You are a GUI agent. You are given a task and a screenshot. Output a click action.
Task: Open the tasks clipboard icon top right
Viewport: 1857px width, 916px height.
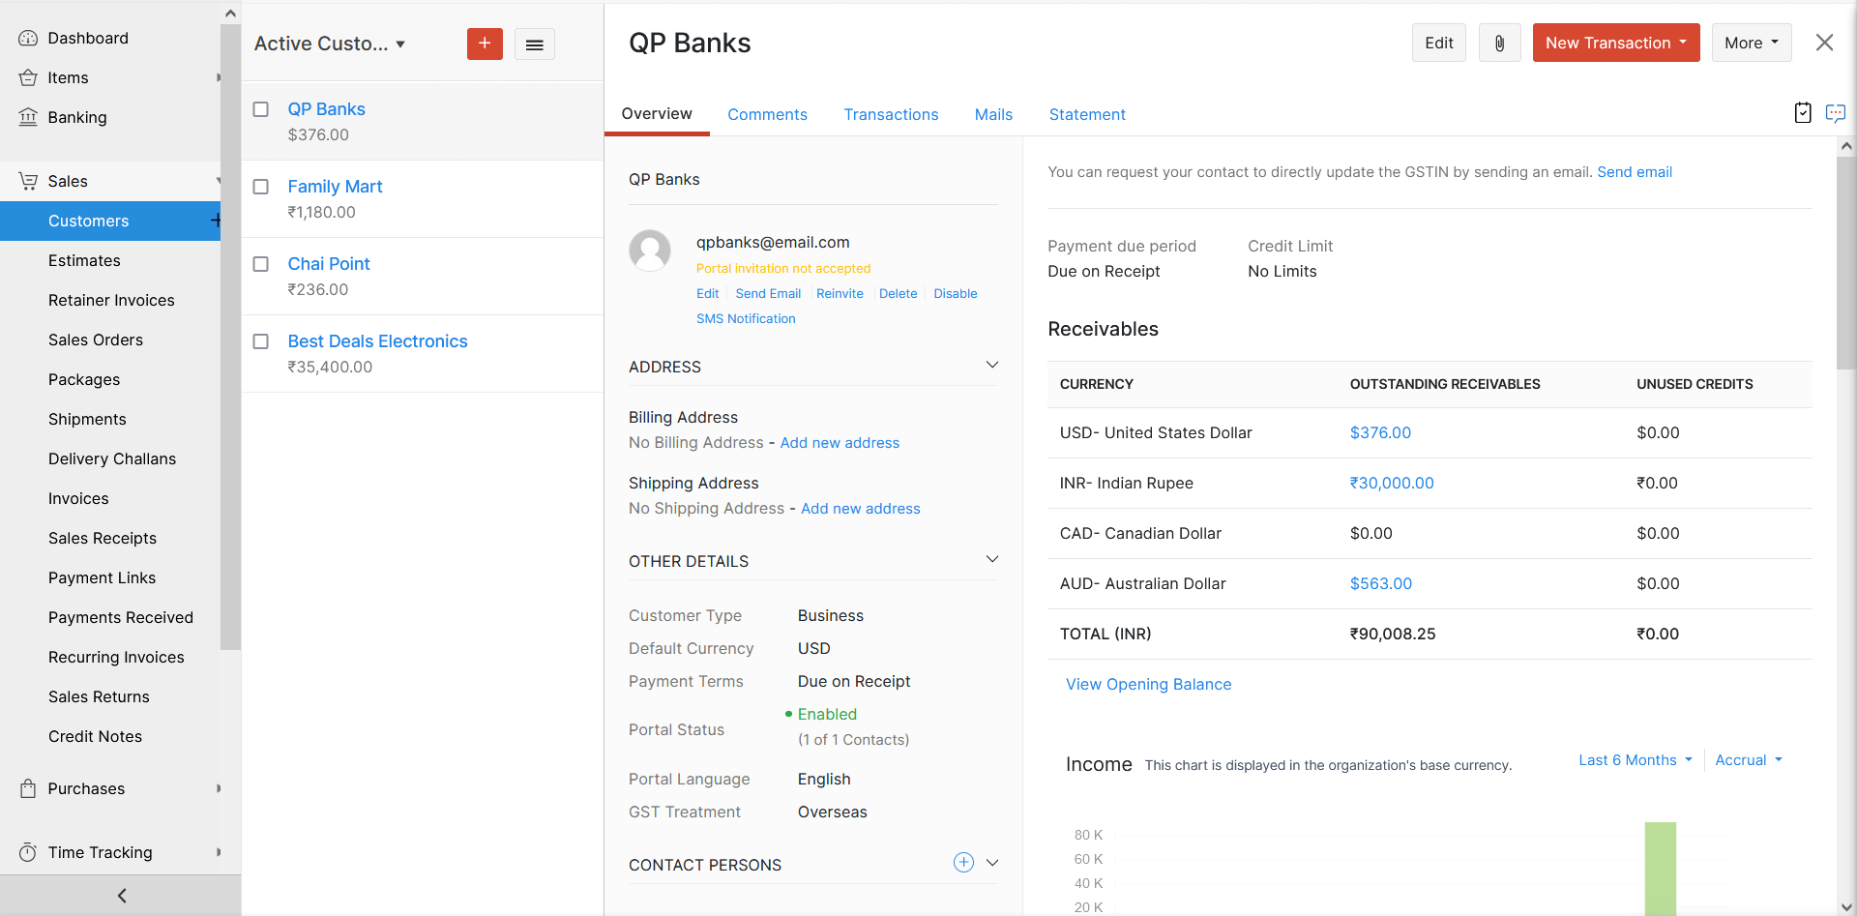(x=1802, y=113)
